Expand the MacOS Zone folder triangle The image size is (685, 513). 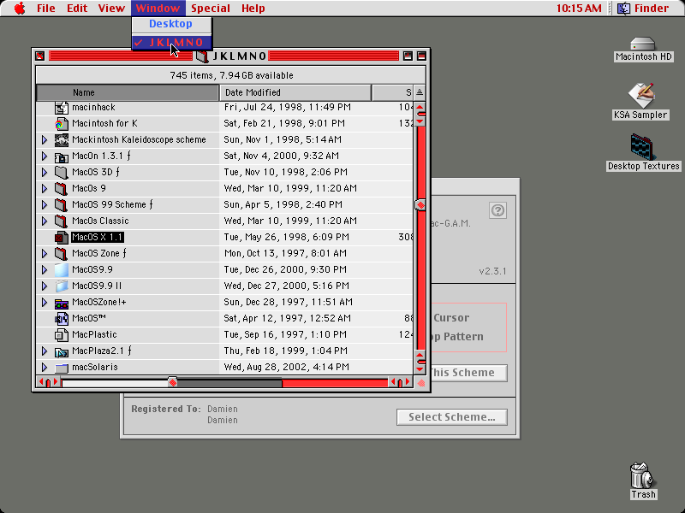click(x=45, y=253)
